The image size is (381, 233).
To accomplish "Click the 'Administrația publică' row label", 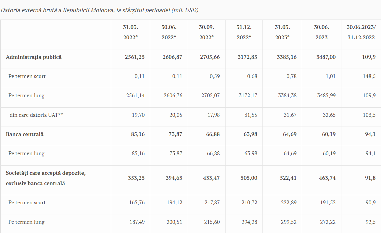I will point(34,57).
